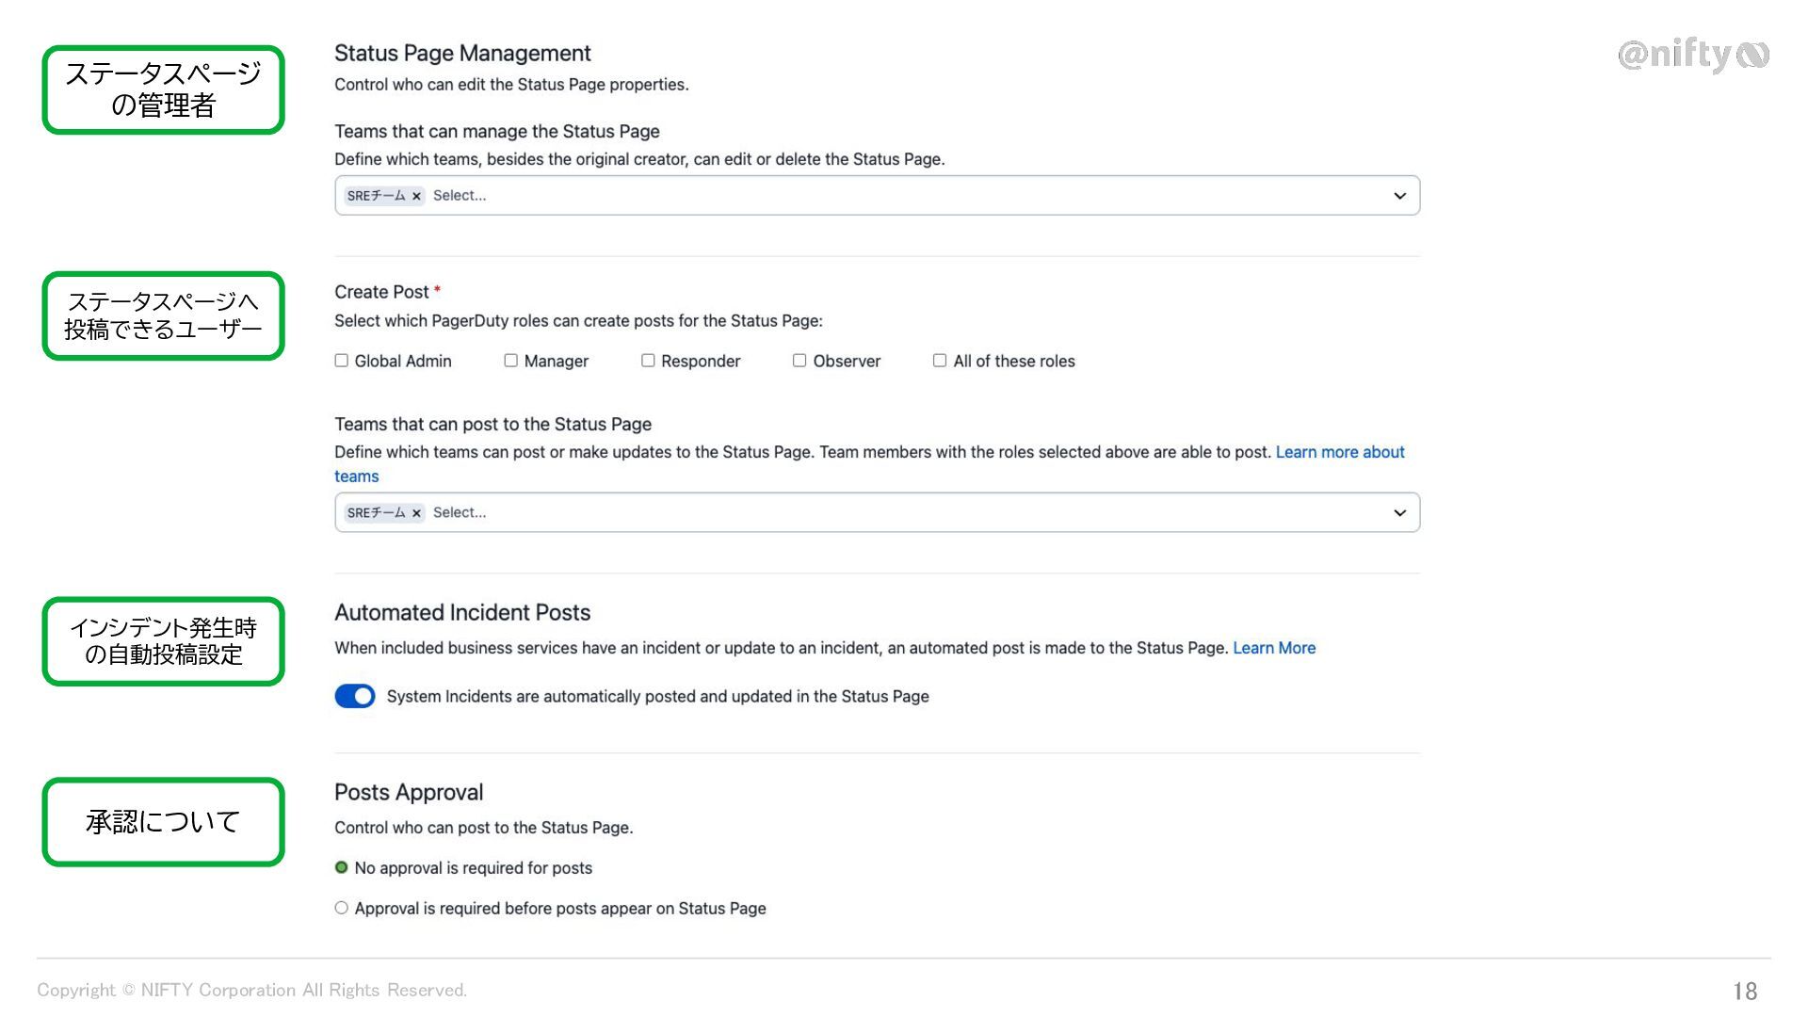
Task: Expand the teams that can post dropdown
Action: (1399, 513)
